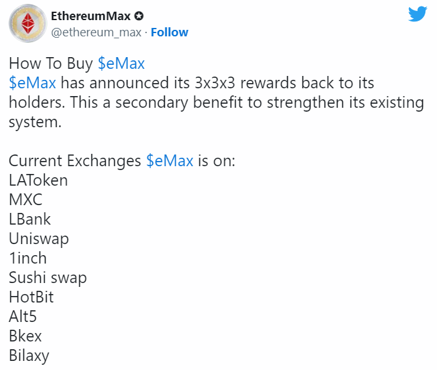Click the LBank exchange entry
Image resolution: width=437 pixels, height=370 pixels.
pyautogui.click(x=30, y=219)
